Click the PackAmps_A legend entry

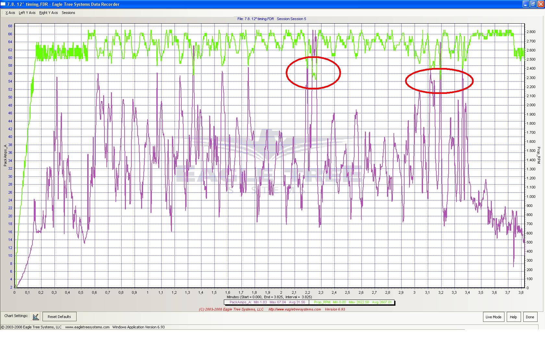tap(267, 302)
